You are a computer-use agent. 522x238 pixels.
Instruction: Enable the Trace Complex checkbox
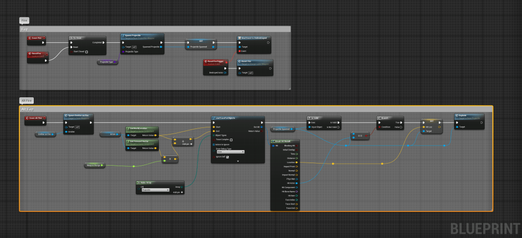point(231,139)
